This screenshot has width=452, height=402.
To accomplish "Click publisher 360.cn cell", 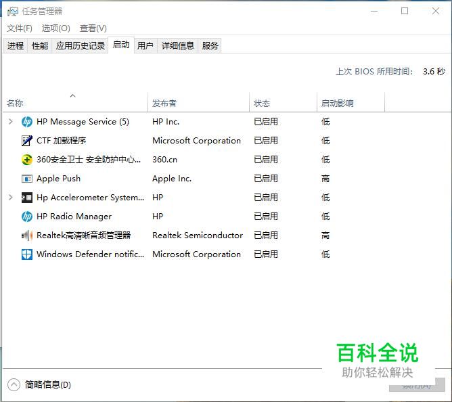I will [165, 160].
